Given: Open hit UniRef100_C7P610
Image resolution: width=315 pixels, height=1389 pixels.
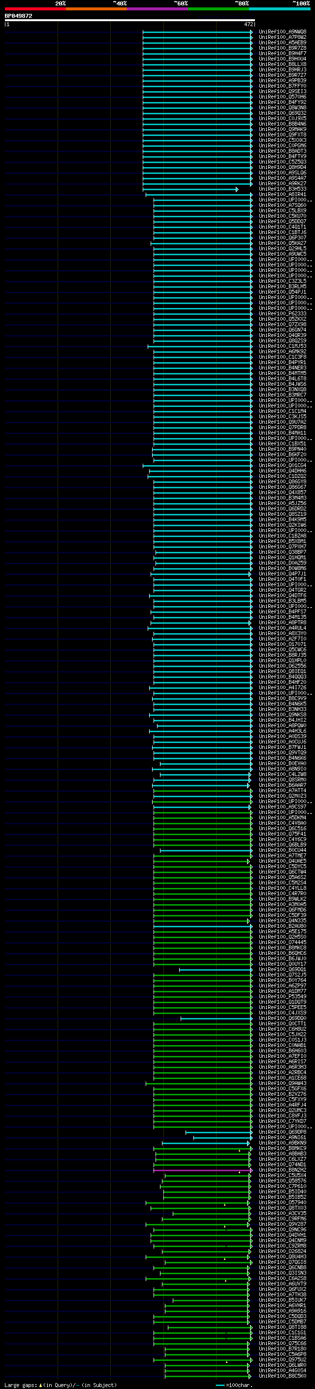Looking at the screenshot, I should point(283,1186).
